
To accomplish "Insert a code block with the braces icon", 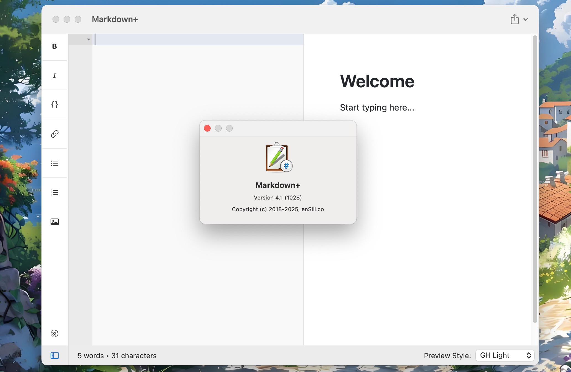I will pos(54,104).
